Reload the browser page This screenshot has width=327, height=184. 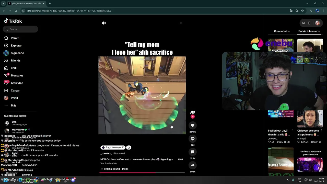tap(16, 11)
